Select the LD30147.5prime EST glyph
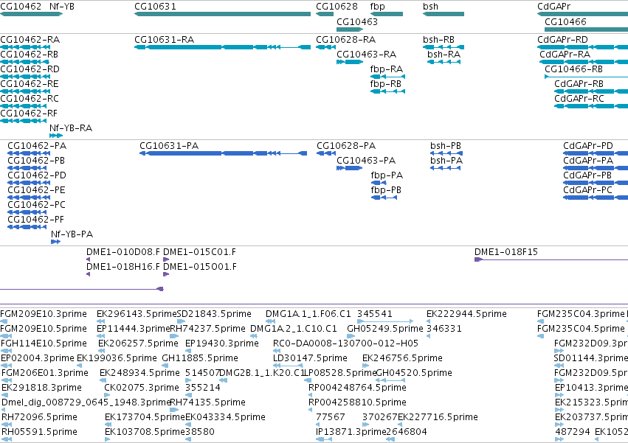The image size is (628, 443). [288, 366]
